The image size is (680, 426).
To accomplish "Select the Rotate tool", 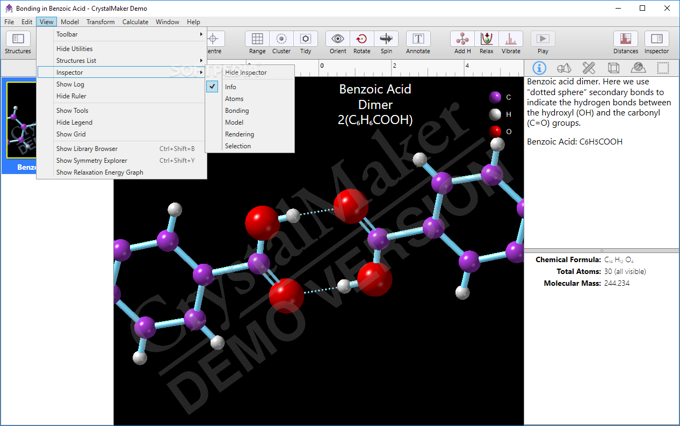I will tap(362, 43).
